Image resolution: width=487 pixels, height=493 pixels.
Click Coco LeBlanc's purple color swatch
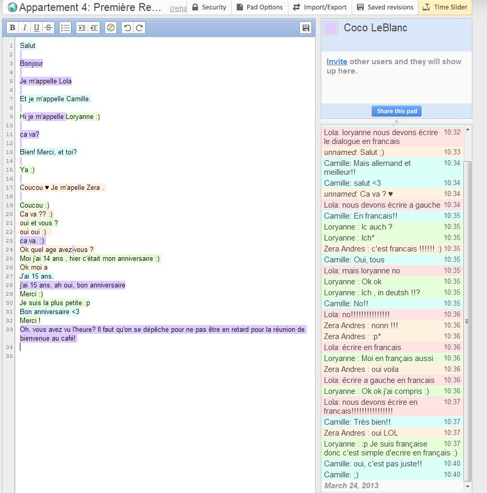pyautogui.click(x=331, y=28)
